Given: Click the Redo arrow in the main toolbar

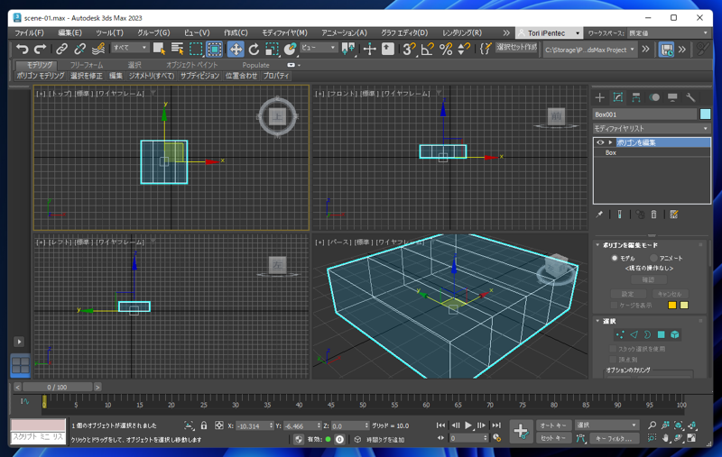Looking at the screenshot, I should [x=40, y=49].
